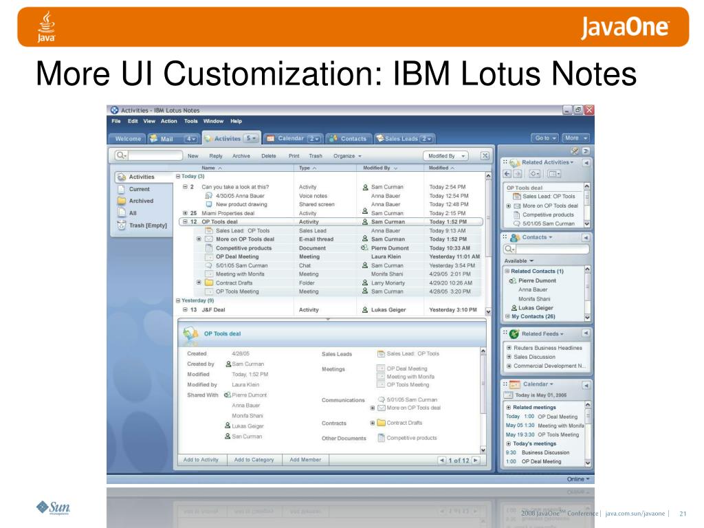Click the voice note icon for 4/30/05 Anna Bauer
The height and width of the screenshot is (528, 704).
pos(208,196)
